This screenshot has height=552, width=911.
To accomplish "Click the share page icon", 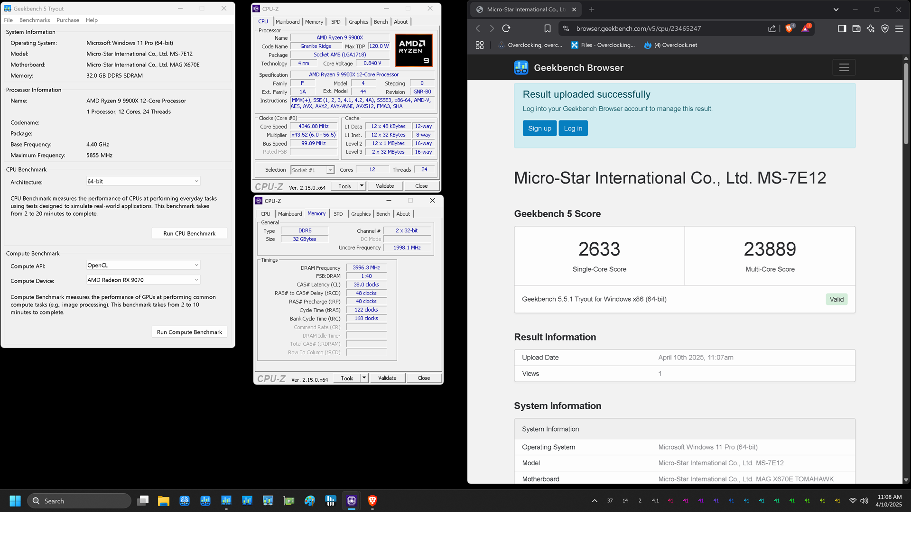I will click(772, 28).
